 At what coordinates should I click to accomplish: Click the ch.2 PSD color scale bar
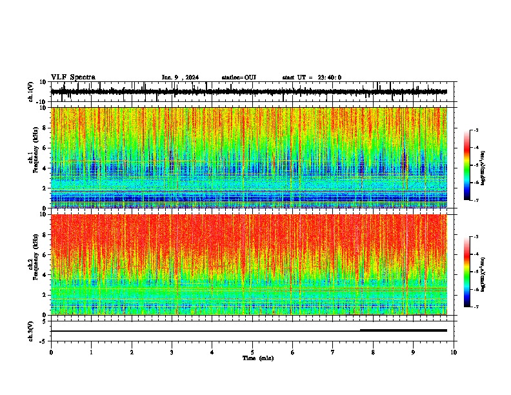[x=466, y=272]
